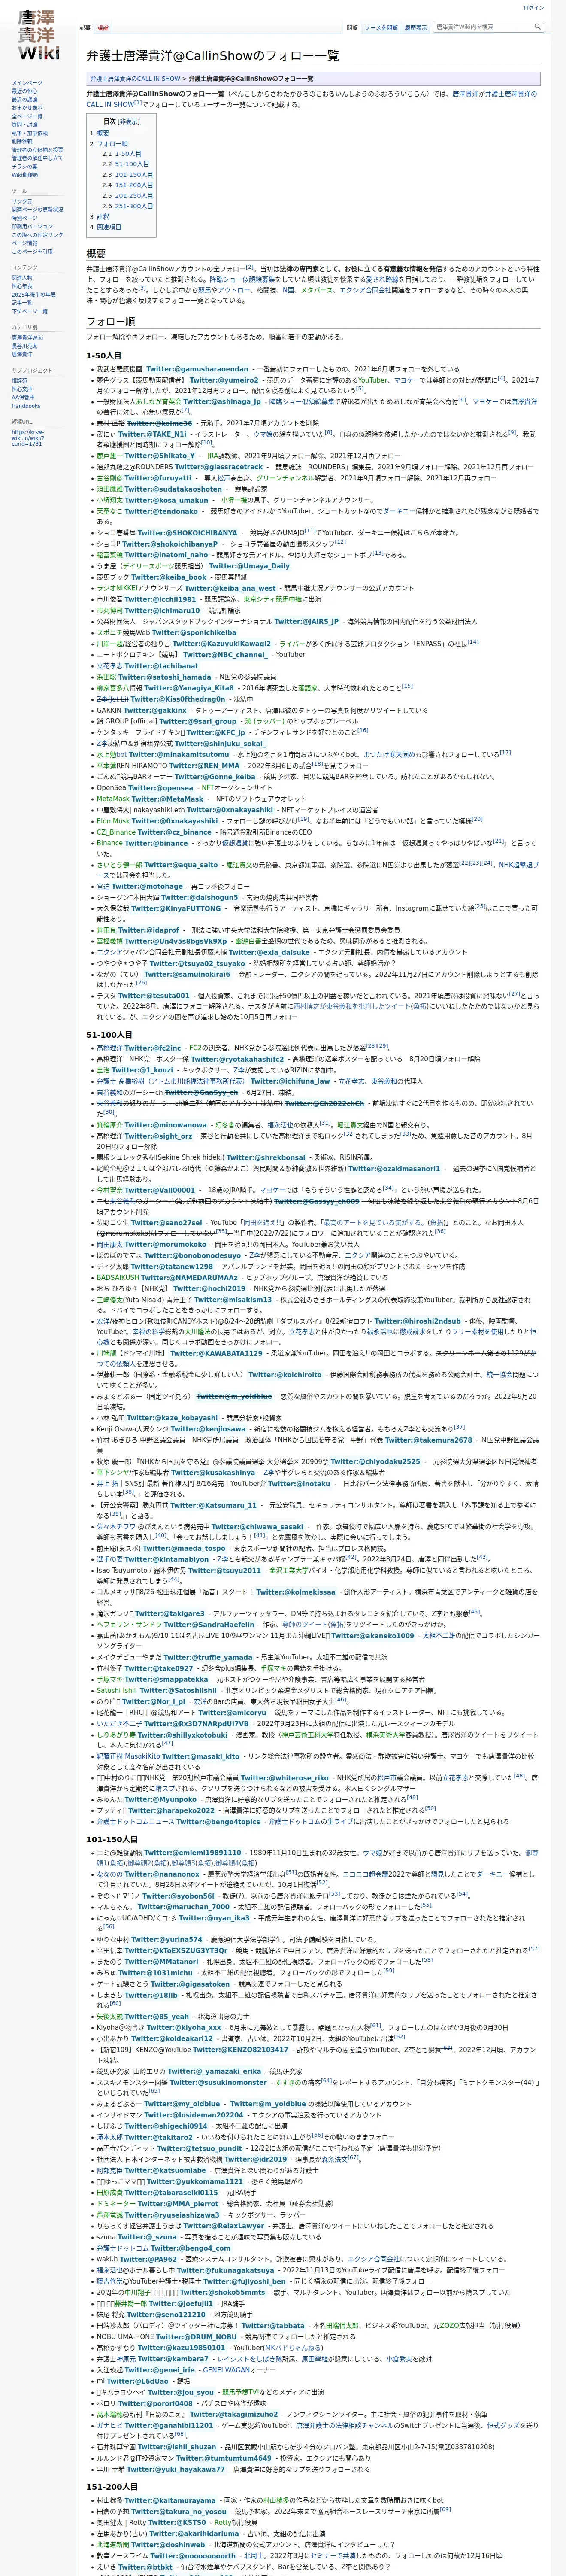Open Twitter:@yumeiro2 link
The height and width of the screenshot is (2576, 566).
point(223,380)
